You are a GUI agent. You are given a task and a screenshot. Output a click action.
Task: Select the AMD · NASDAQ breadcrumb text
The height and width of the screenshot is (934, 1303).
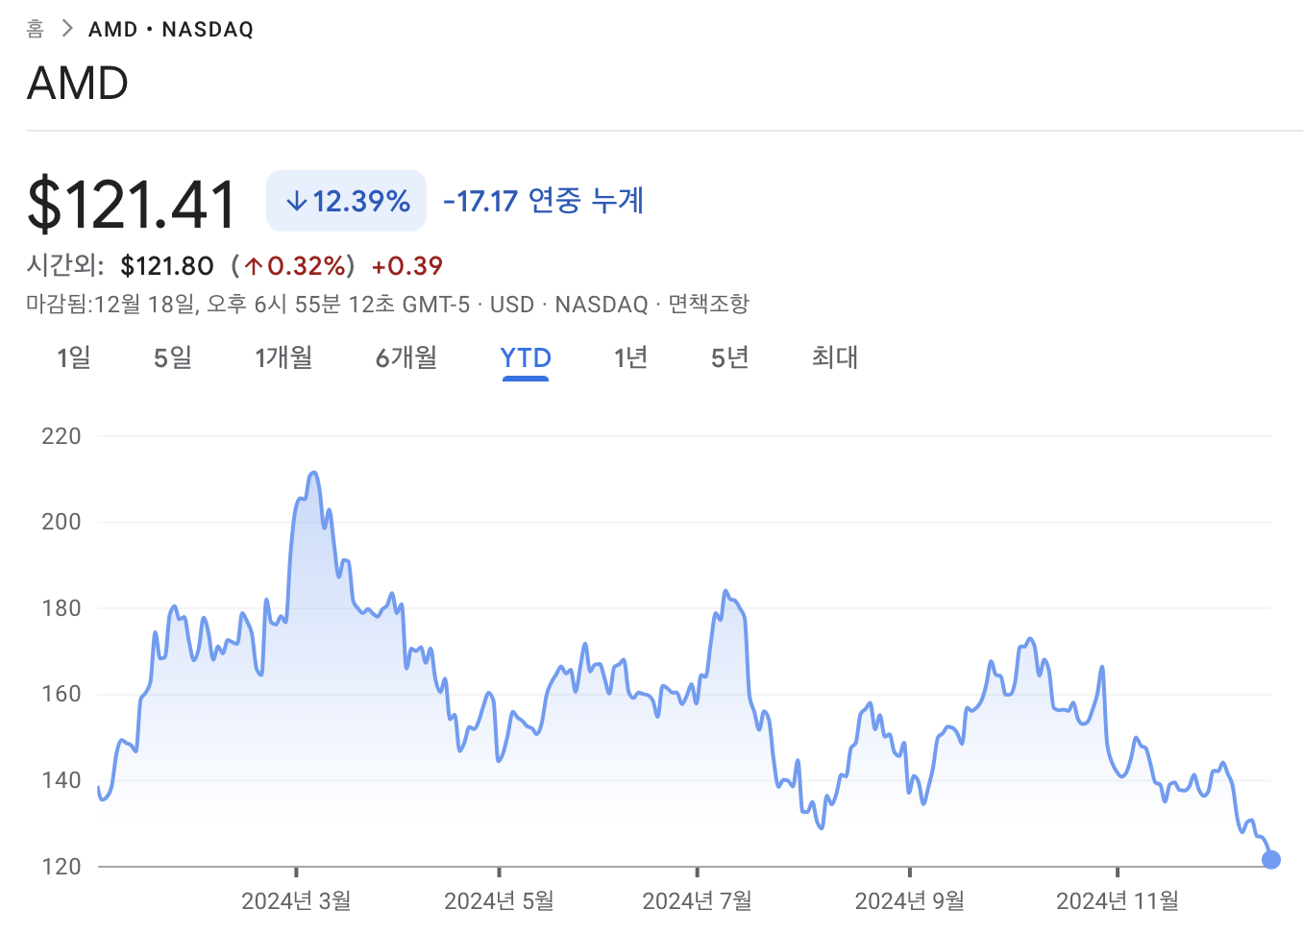tap(171, 30)
